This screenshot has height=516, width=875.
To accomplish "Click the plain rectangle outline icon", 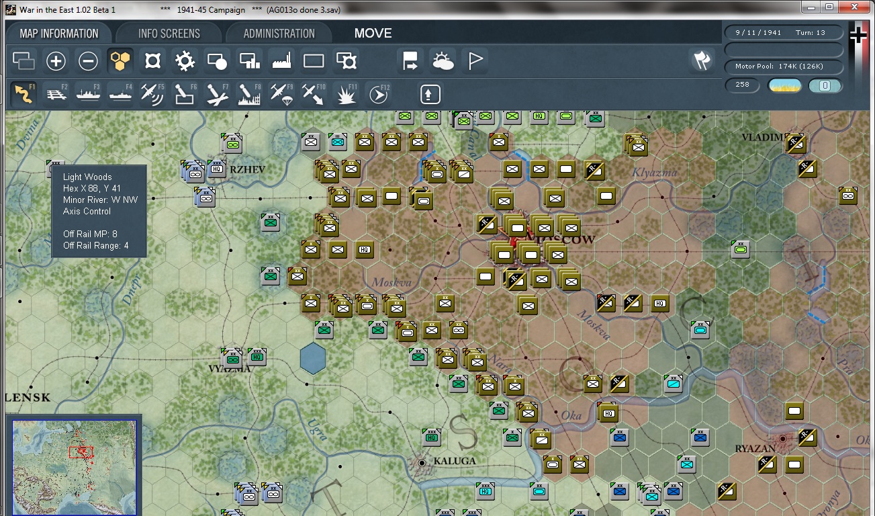I will [x=314, y=62].
